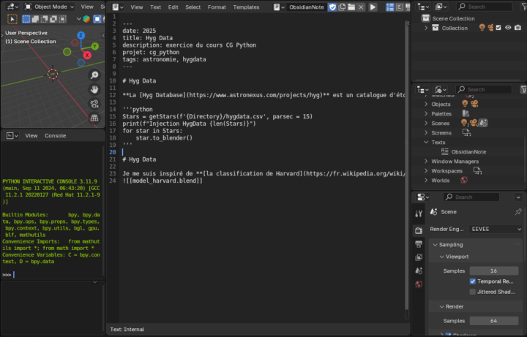The height and width of the screenshot is (337, 527).
Task: Toggle the camera view in viewport
Action: tap(94, 104)
